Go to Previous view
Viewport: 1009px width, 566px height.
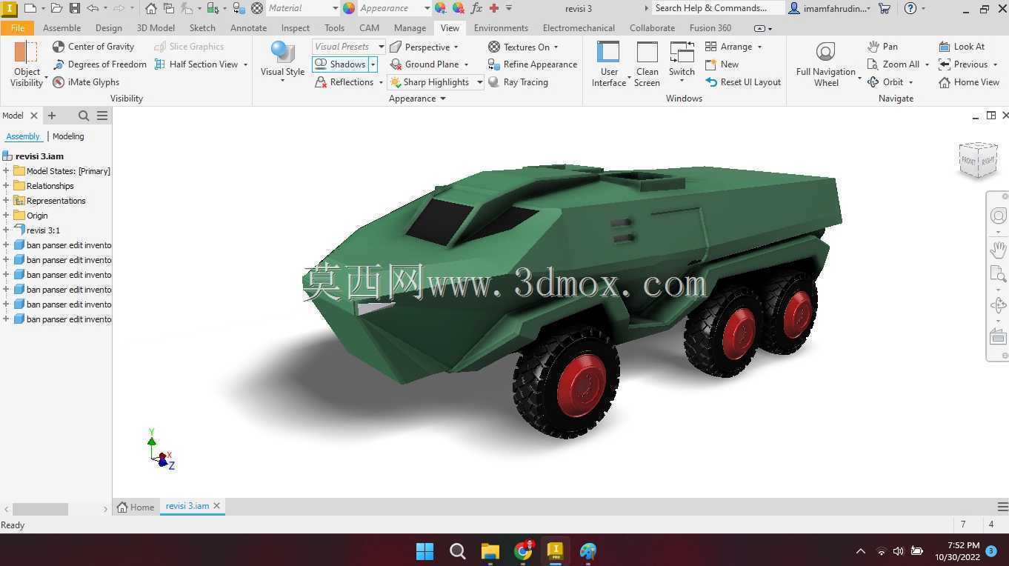click(963, 64)
